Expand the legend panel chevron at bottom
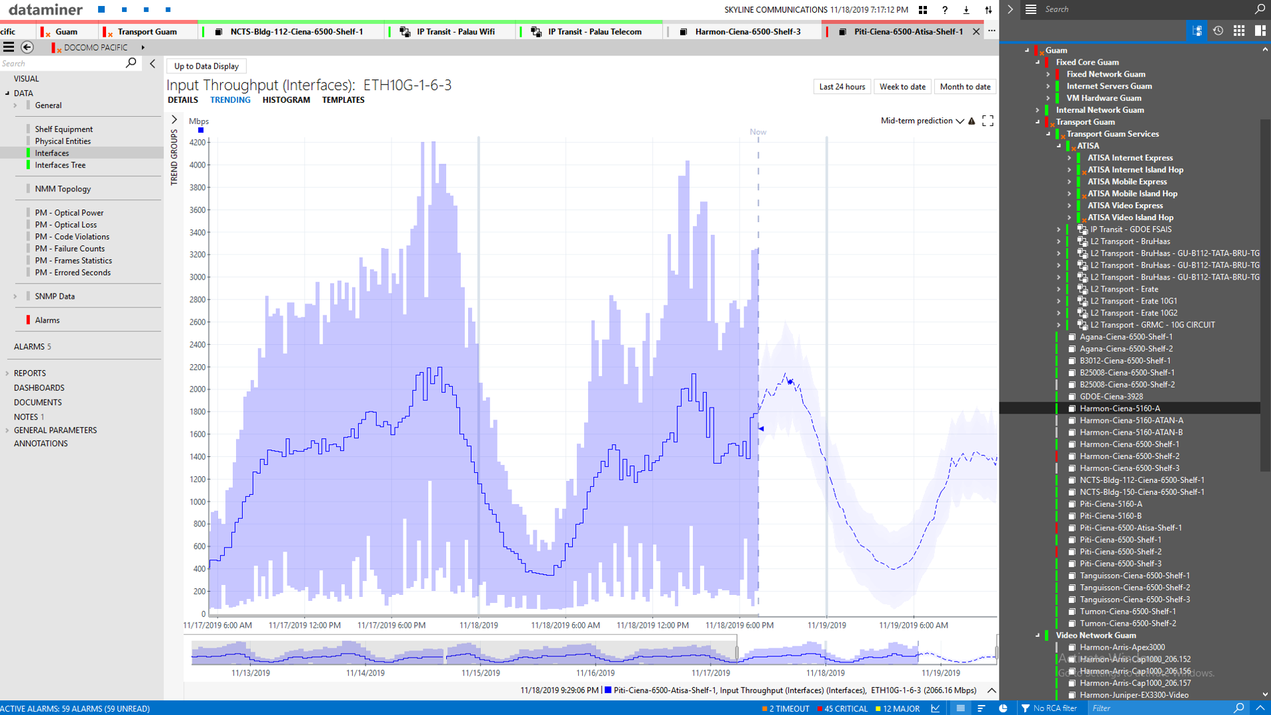 tap(992, 690)
